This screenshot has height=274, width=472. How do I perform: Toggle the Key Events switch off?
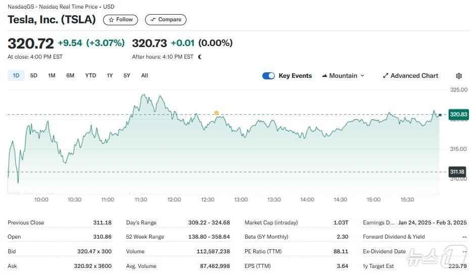268,76
